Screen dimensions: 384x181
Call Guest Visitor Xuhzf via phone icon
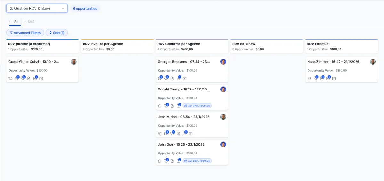[10, 78]
